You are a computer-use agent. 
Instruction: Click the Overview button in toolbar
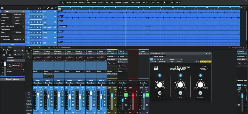tap(118, 3)
